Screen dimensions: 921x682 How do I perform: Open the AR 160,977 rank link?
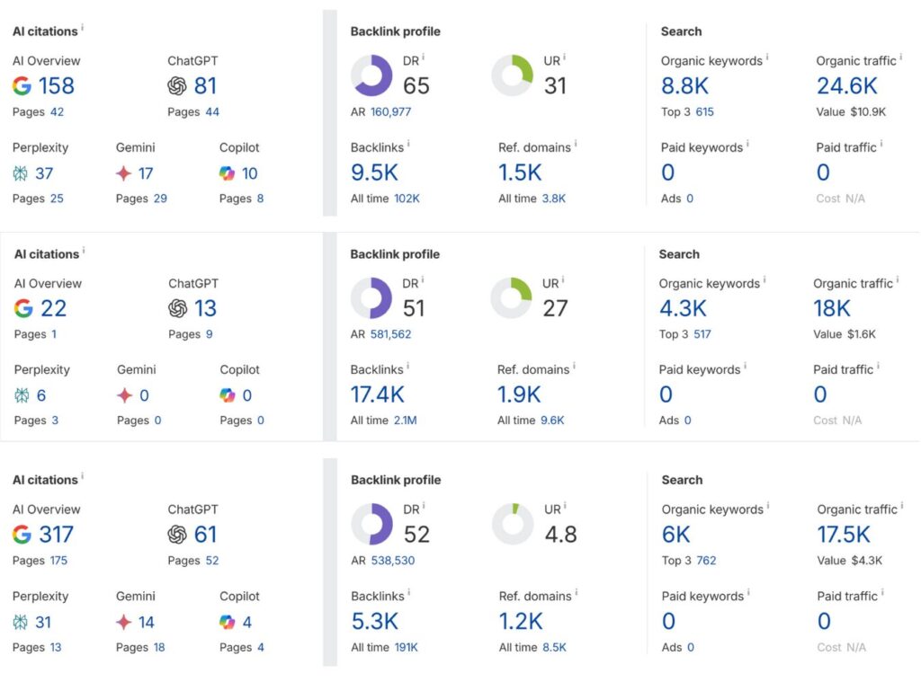pyautogui.click(x=397, y=112)
